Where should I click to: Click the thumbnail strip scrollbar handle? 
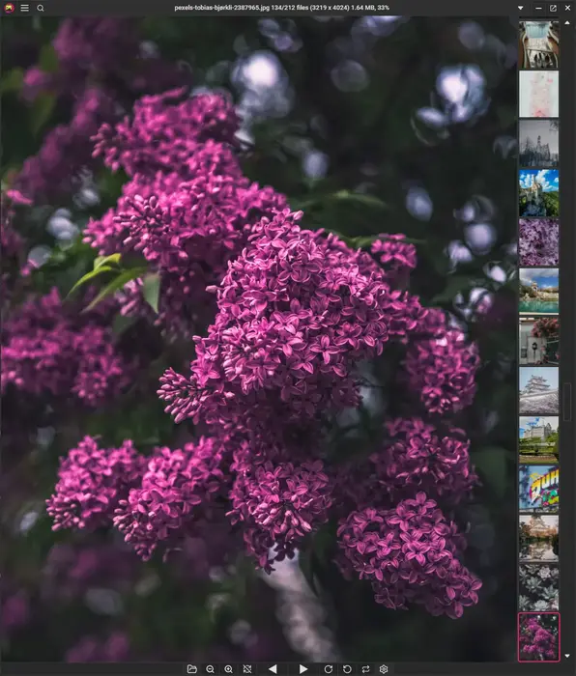[567, 402]
